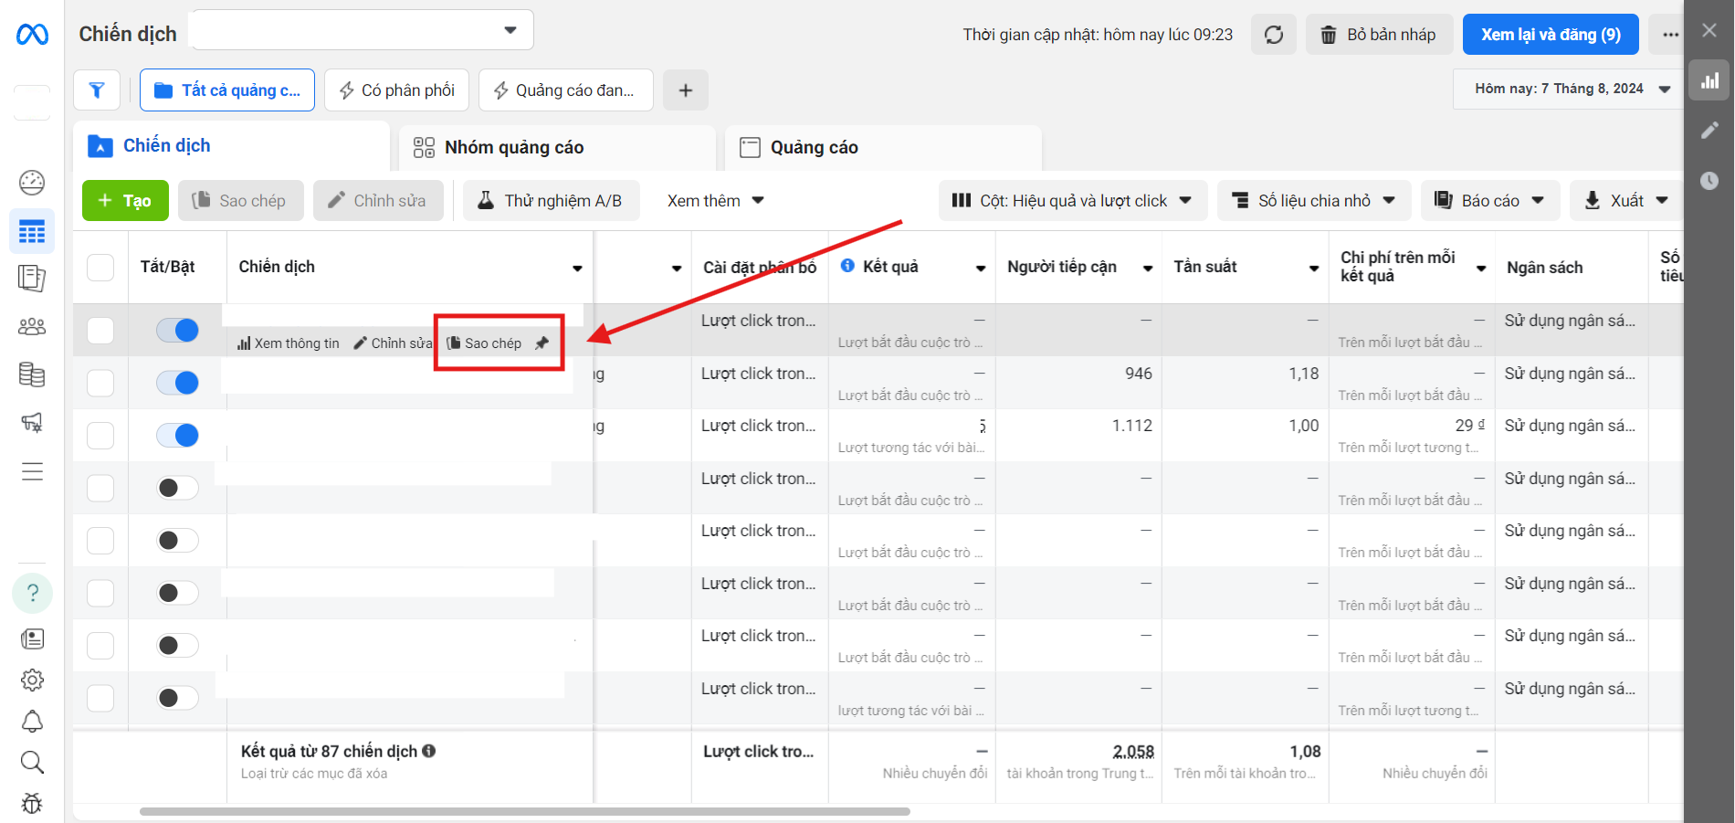This screenshot has width=1735, height=823.
Task: Select the Có phân phối filter tab
Action: point(396,90)
